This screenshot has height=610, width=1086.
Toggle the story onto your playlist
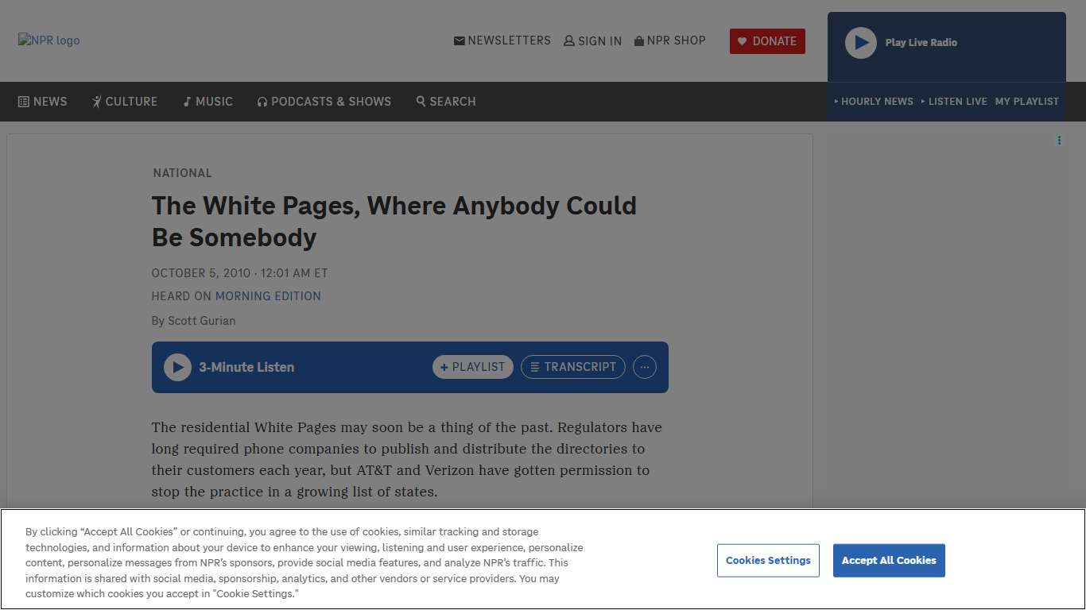[x=472, y=367]
